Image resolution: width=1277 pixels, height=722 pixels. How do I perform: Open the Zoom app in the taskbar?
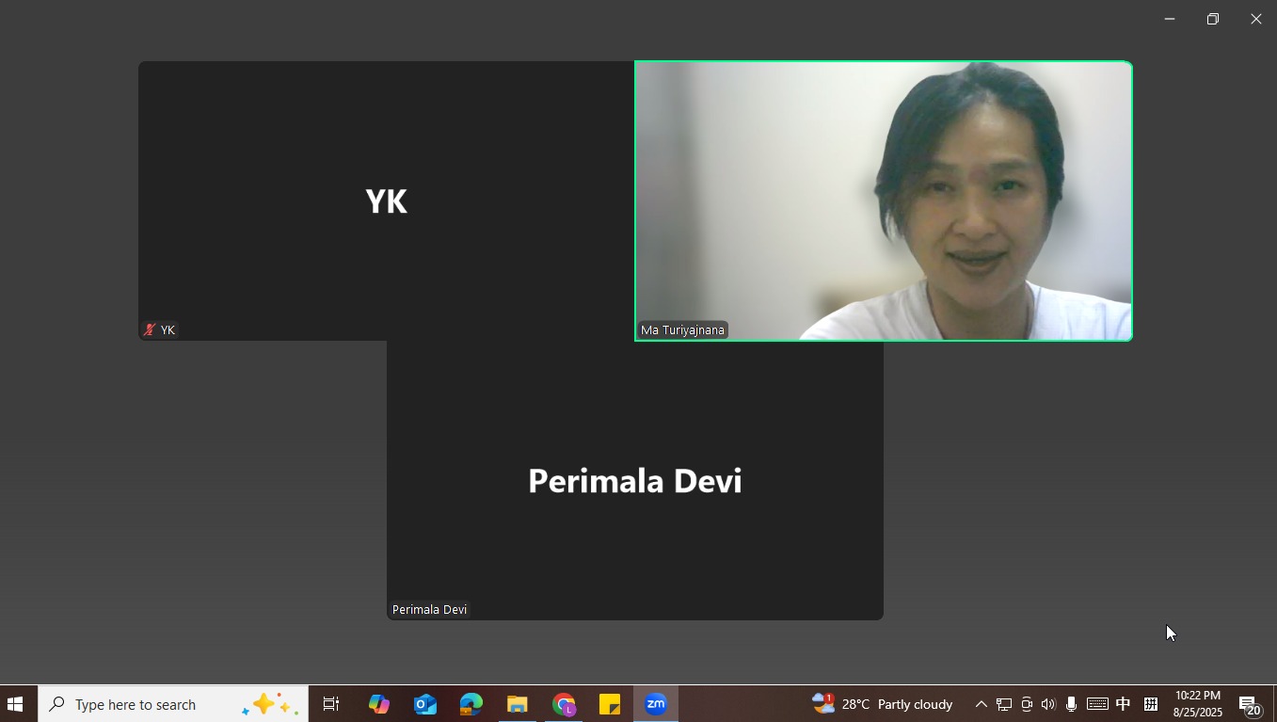pyautogui.click(x=656, y=704)
